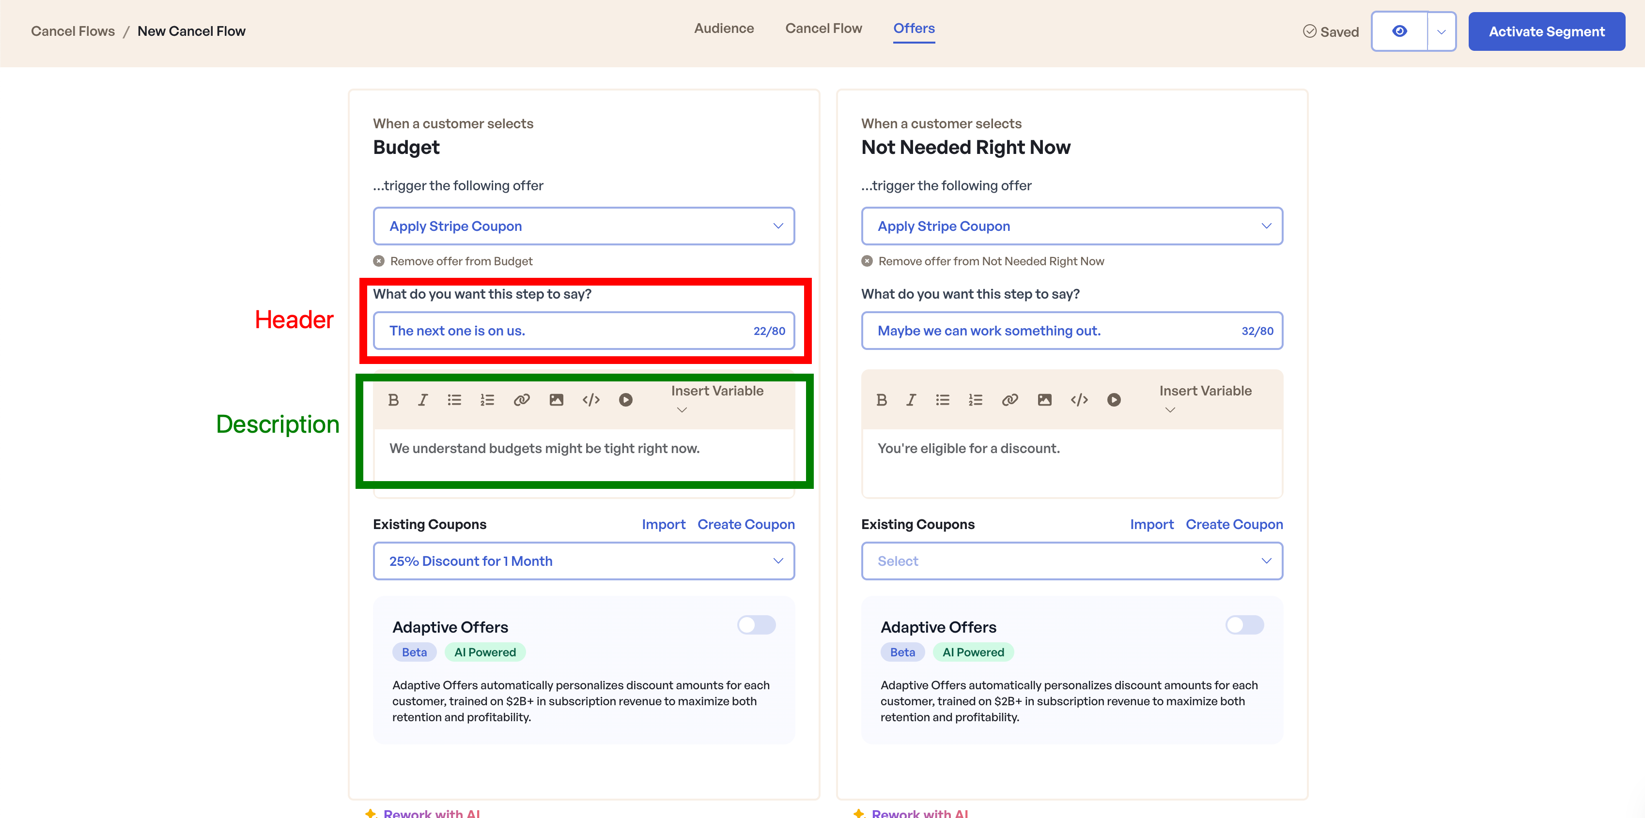1645x818 pixels.
Task: Insert image in Budget description editor
Action: [556, 400]
